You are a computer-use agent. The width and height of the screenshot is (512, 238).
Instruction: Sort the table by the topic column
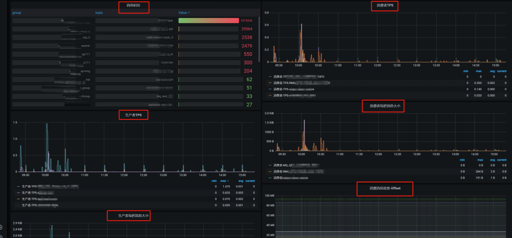tap(99, 13)
